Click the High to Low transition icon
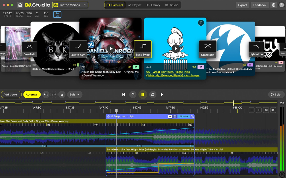Viewport: 286px width, 178px height. tap(256, 49)
